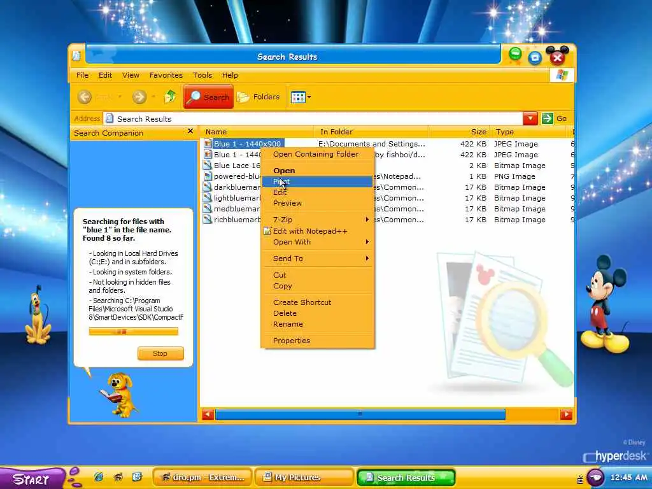Viewport: 652px width, 489px height.
Task: Open the Tools menu
Action: coord(202,75)
